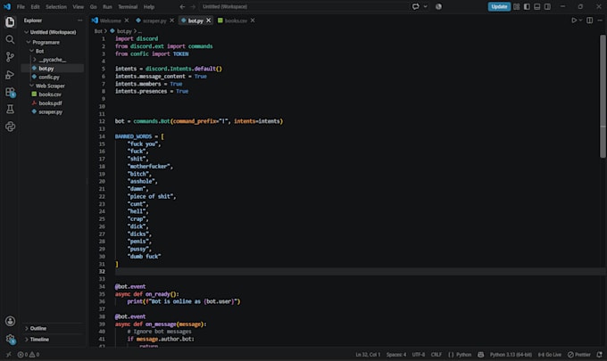
Task: Click the Prettier status item
Action: (x=579, y=355)
